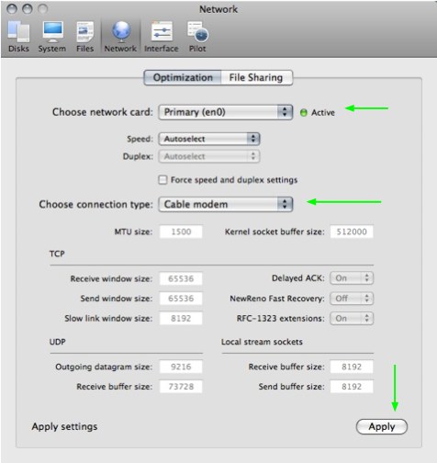Close the Network window
The width and height of the screenshot is (437, 463).
[x=12, y=9]
